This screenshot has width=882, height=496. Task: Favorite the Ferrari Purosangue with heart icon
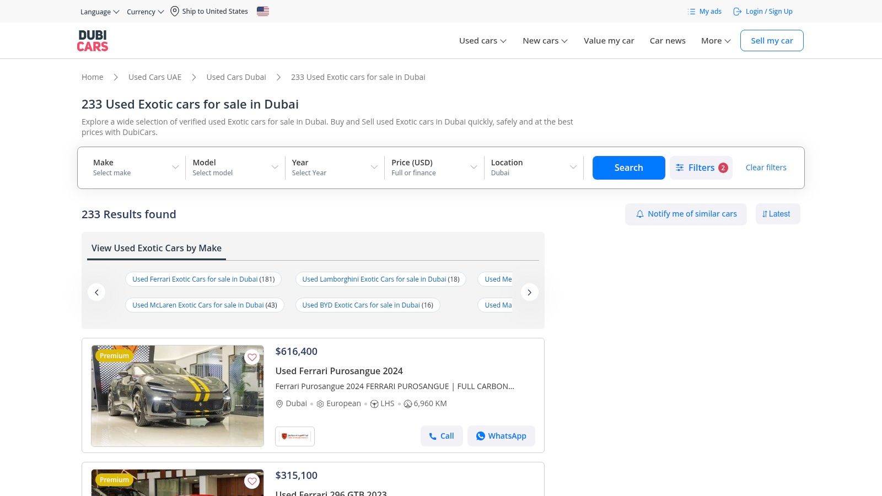(252, 357)
